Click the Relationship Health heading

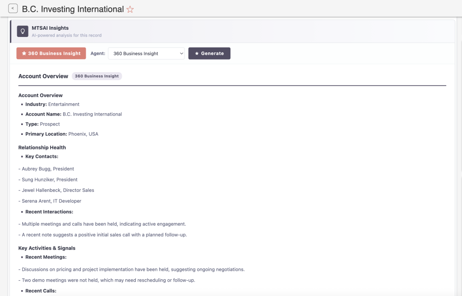tap(42, 148)
